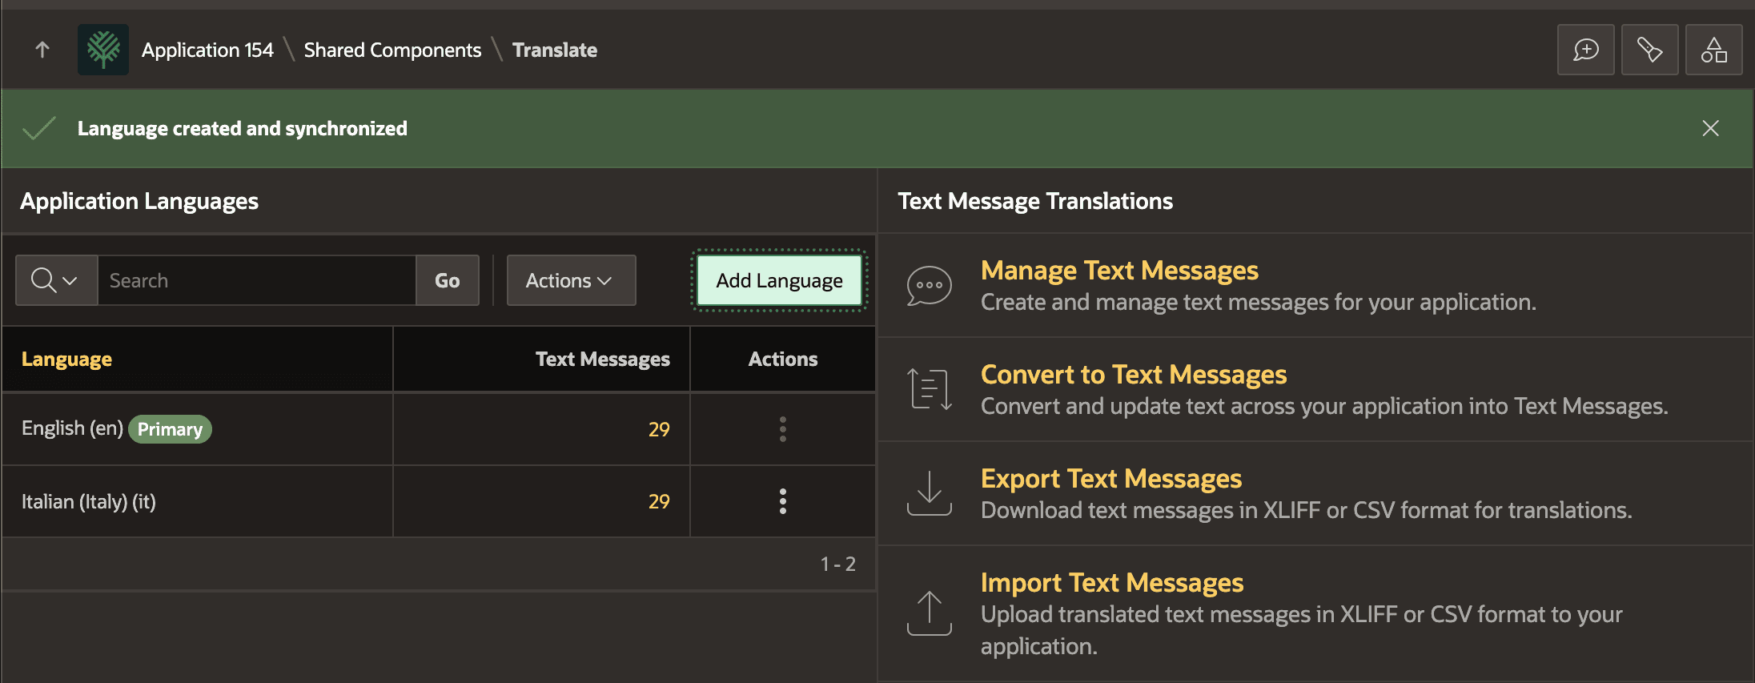Open the feedback comment icon

point(1585,50)
